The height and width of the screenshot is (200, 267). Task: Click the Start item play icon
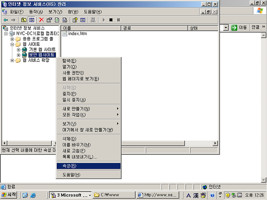pos(103,20)
